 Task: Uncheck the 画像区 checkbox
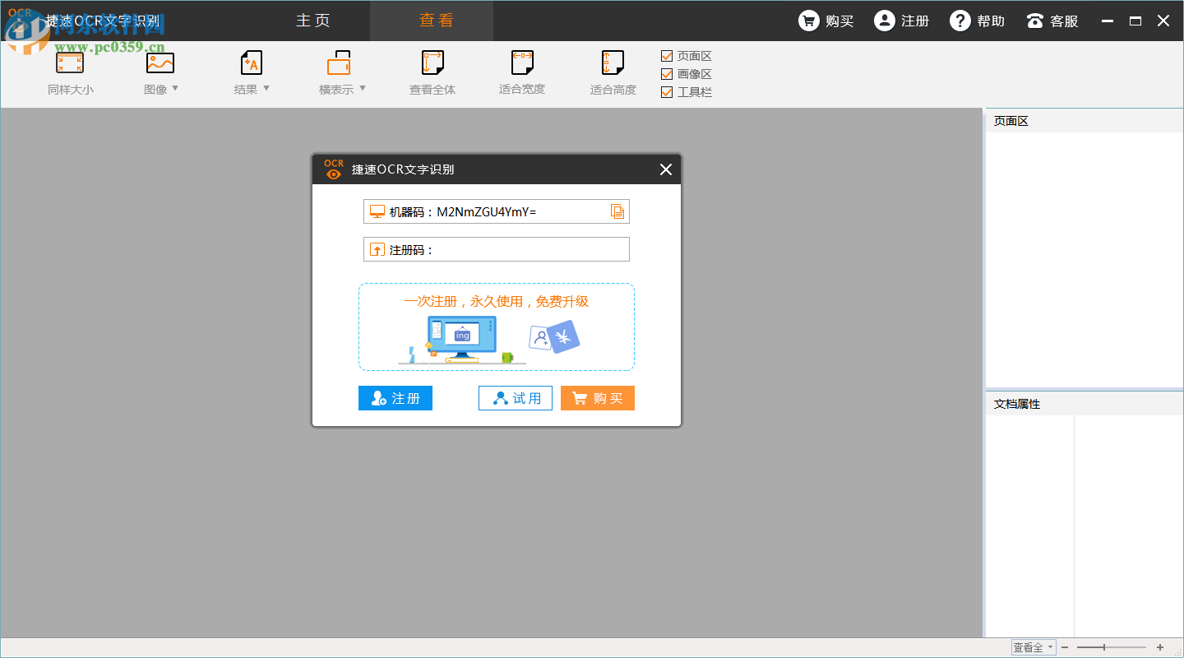click(x=667, y=74)
